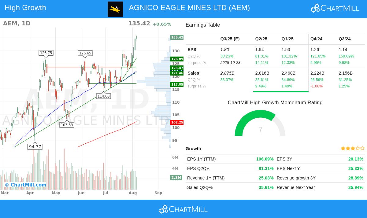
Task: Select the Q3/24 column header
Action: click(345, 39)
